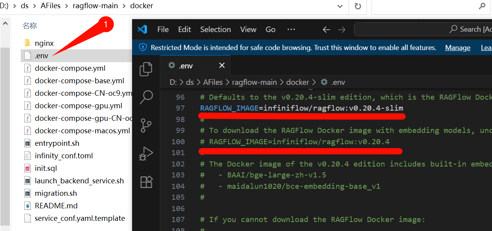Click the entrypoint.sh file icon

27,143
